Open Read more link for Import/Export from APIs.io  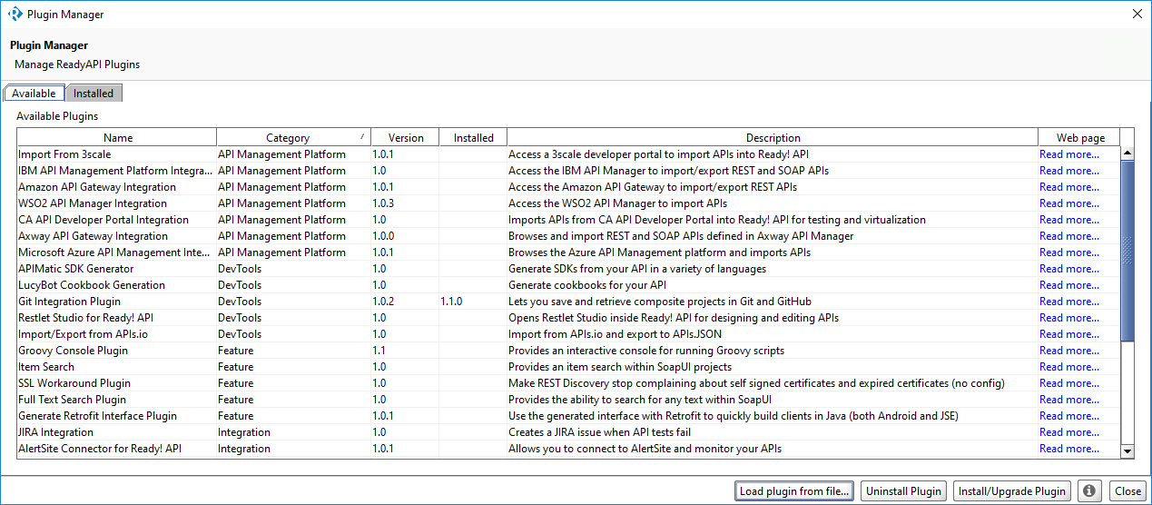(x=1068, y=334)
